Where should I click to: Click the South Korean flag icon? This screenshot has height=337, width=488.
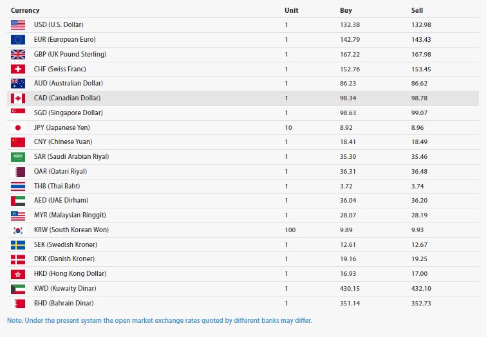18,230
